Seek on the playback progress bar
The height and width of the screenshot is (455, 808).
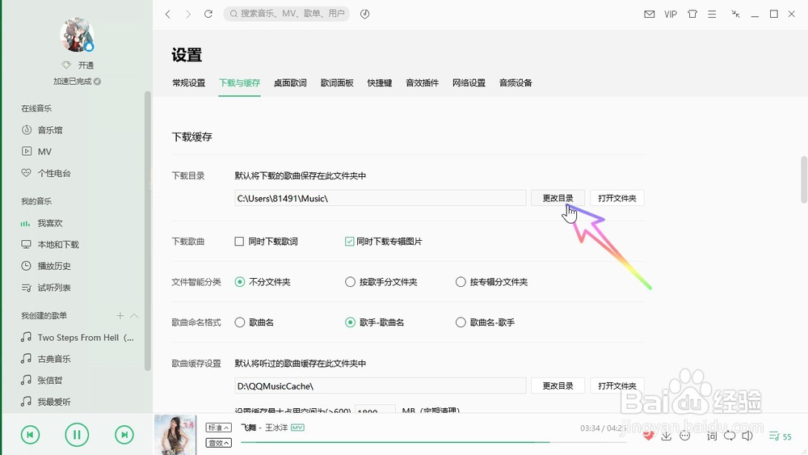tap(433, 442)
